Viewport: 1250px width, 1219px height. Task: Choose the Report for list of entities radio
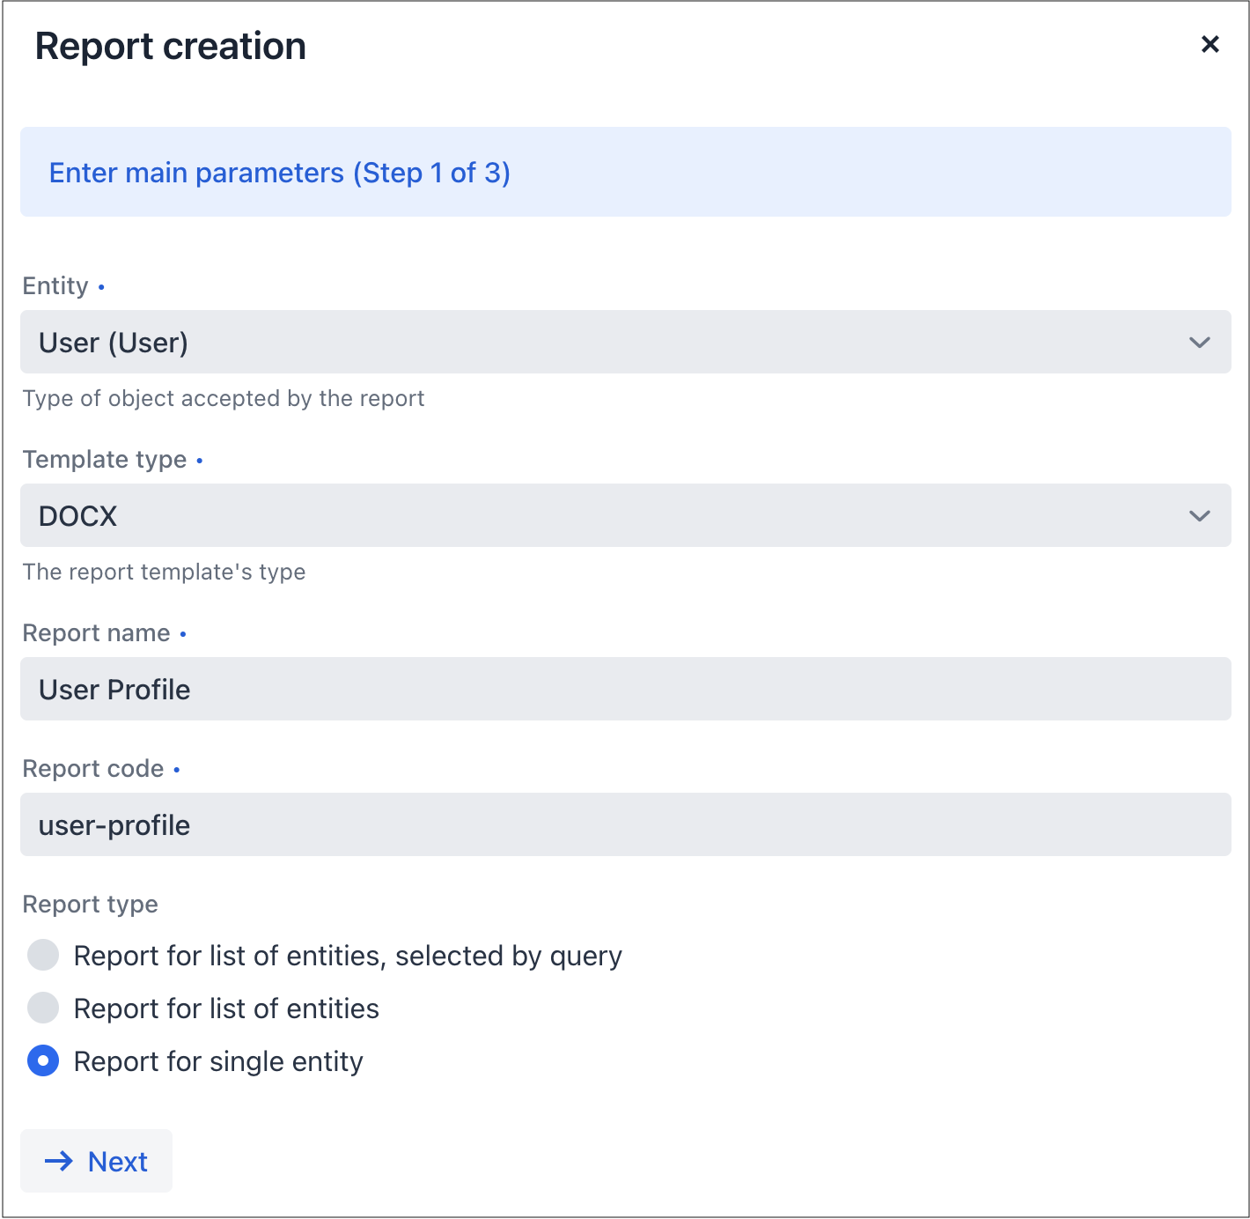click(43, 1008)
